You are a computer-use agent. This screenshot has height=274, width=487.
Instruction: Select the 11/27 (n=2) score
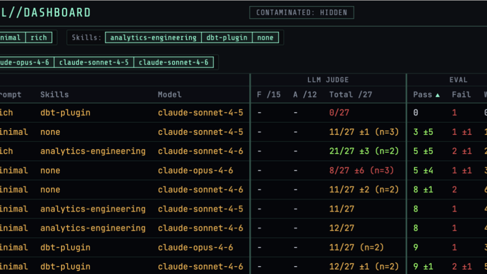pos(357,247)
